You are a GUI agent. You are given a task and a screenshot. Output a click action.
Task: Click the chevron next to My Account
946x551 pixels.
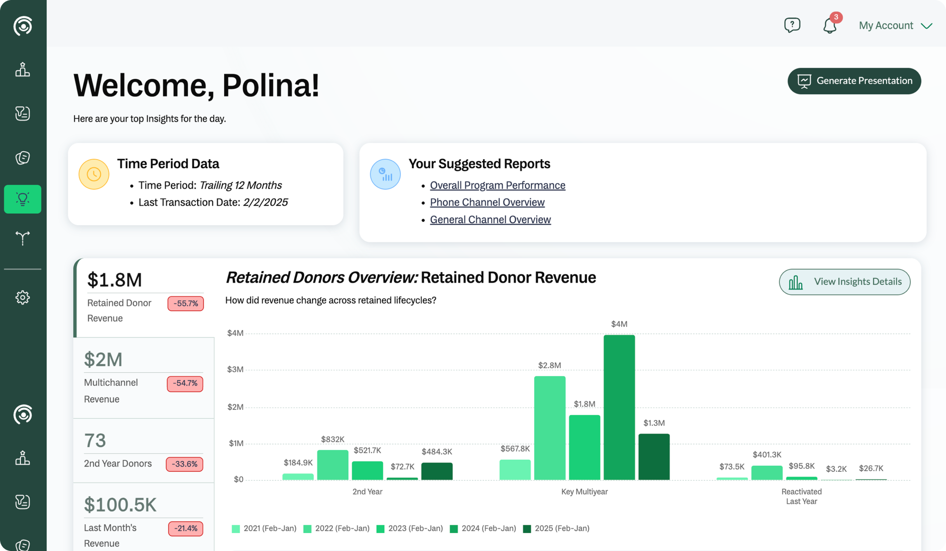coord(927,26)
